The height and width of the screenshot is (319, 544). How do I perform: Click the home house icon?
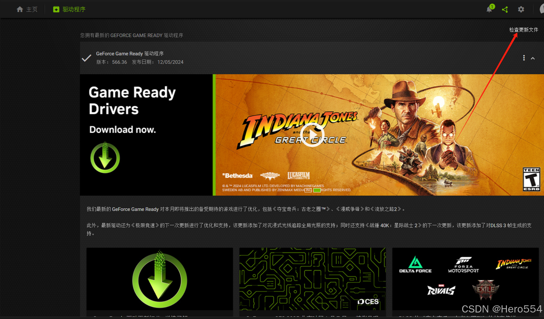[x=20, y=9]
